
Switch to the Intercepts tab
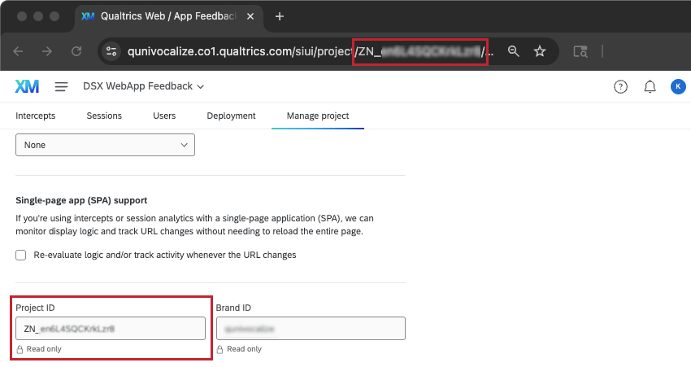(x=36, y=116)
